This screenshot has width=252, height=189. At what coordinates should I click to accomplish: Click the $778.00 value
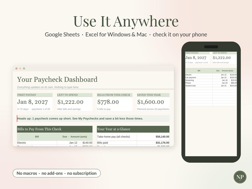[108, 102]
